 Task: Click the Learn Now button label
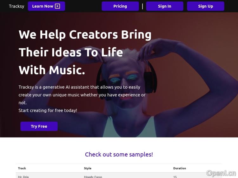pyautogui.click(x=43, y=6)
